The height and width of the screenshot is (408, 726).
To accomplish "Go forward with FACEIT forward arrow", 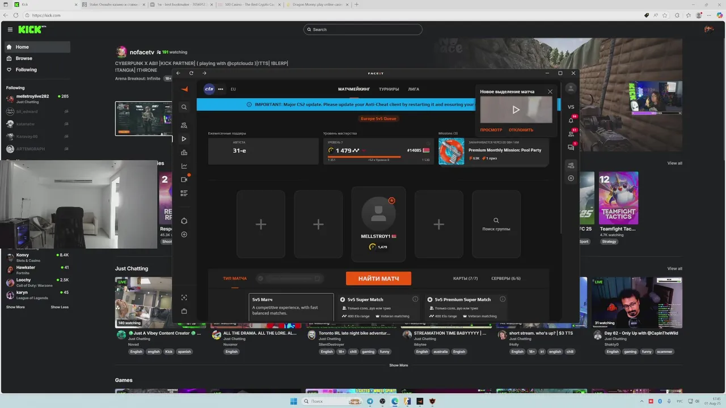I will pos(204,73).
